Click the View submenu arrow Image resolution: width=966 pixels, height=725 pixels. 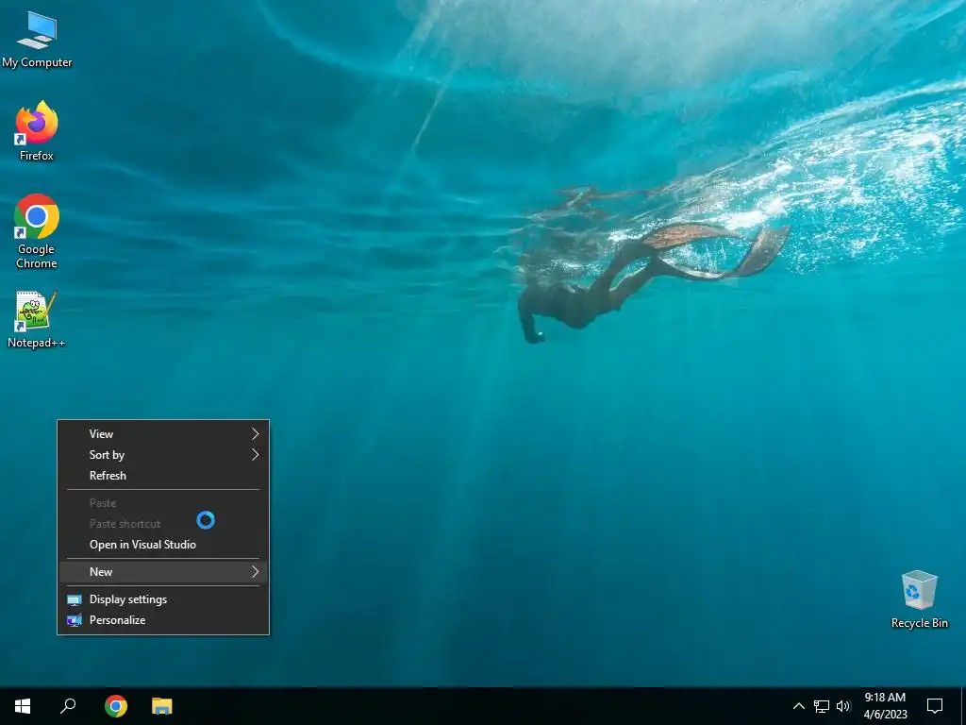click(x=255, y=434)
